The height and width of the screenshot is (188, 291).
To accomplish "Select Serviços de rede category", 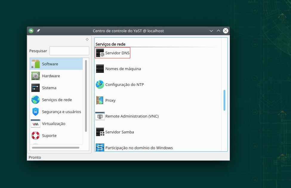I will [57, 100].
